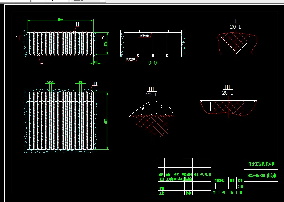Click the 批准 cell in title block
The width and height of the screenshot is (284, 202).
(x=188, y=193)
